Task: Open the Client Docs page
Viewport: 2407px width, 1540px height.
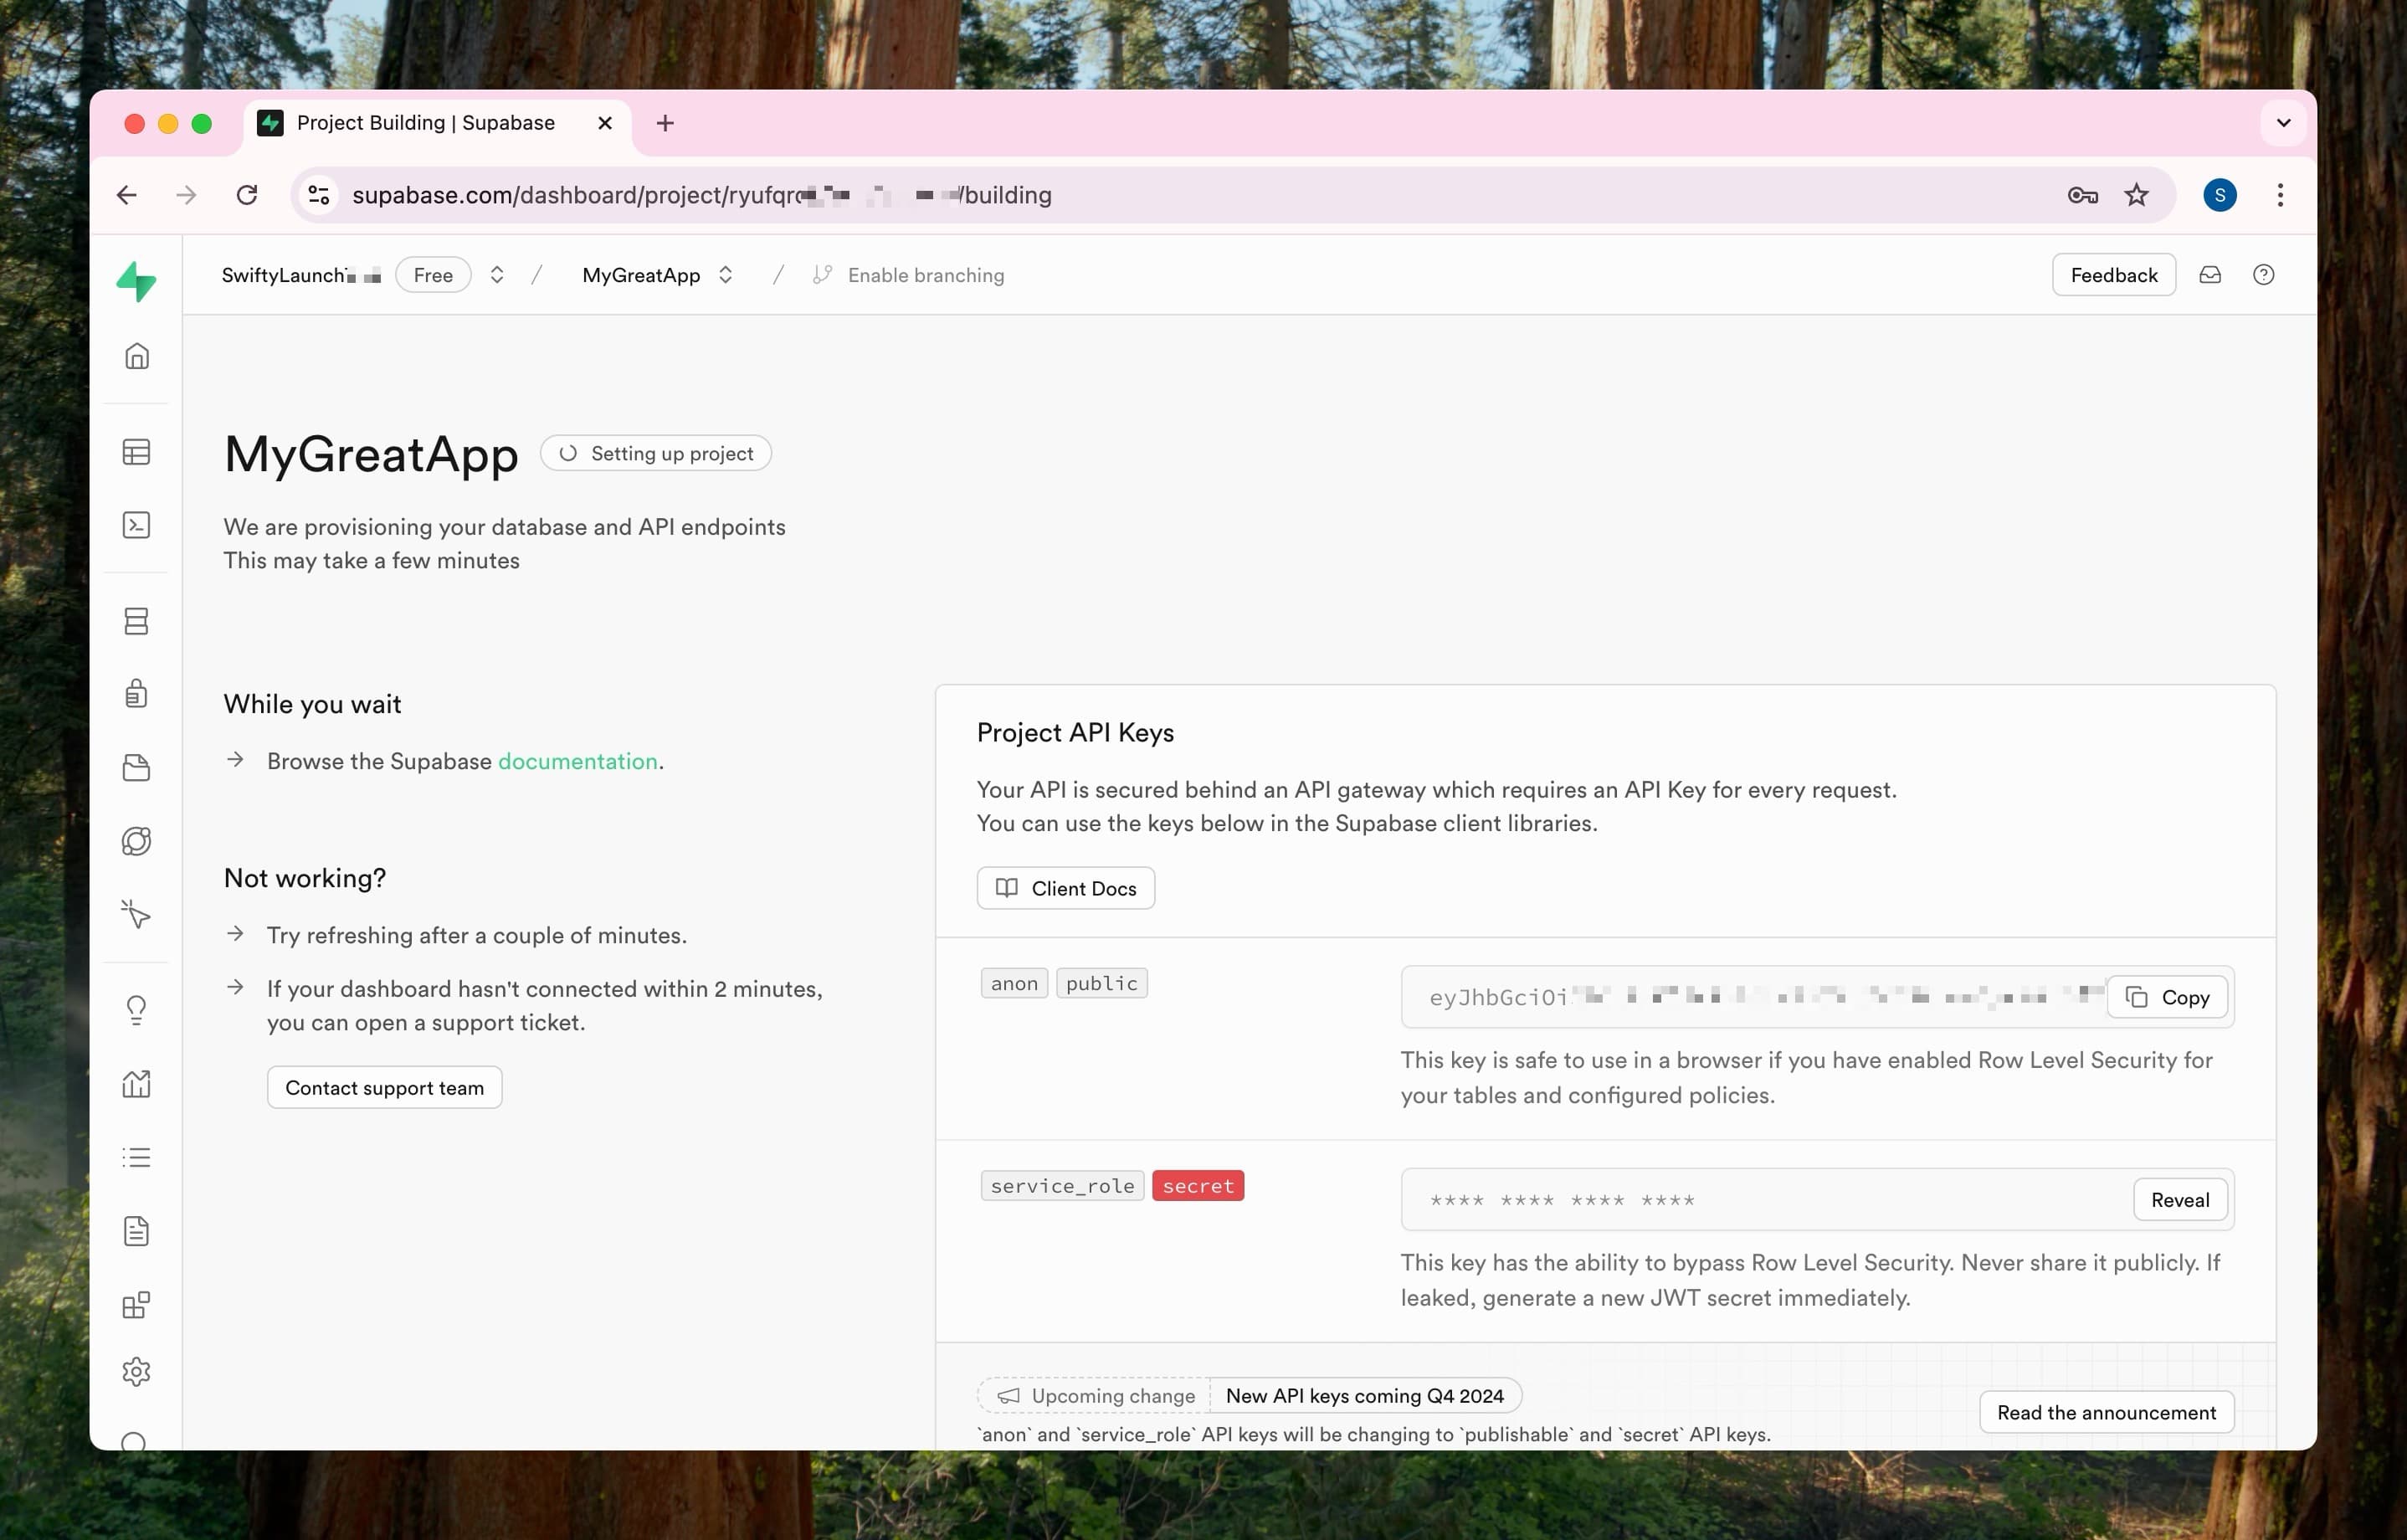Action: 1065,885
